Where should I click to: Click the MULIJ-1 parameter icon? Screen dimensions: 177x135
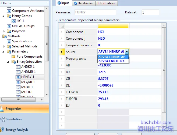click(x=18, y=92)
